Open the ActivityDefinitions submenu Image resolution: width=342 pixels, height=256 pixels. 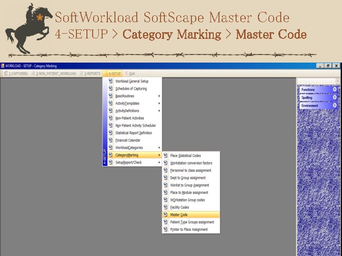tap(135, 111)
